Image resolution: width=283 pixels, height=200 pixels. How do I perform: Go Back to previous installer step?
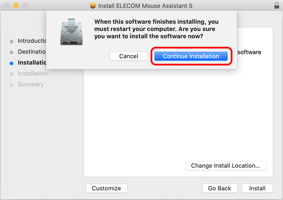[x=220, y=188]
